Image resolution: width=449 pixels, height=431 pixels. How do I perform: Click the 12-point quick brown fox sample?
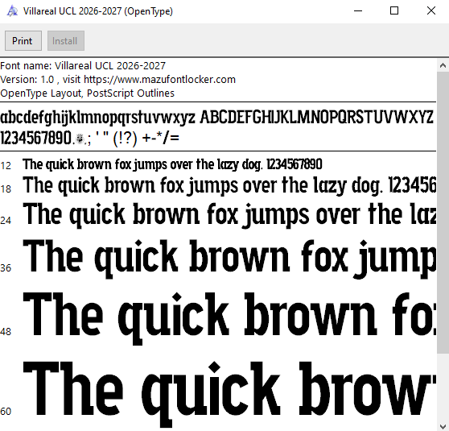point(172,164)
